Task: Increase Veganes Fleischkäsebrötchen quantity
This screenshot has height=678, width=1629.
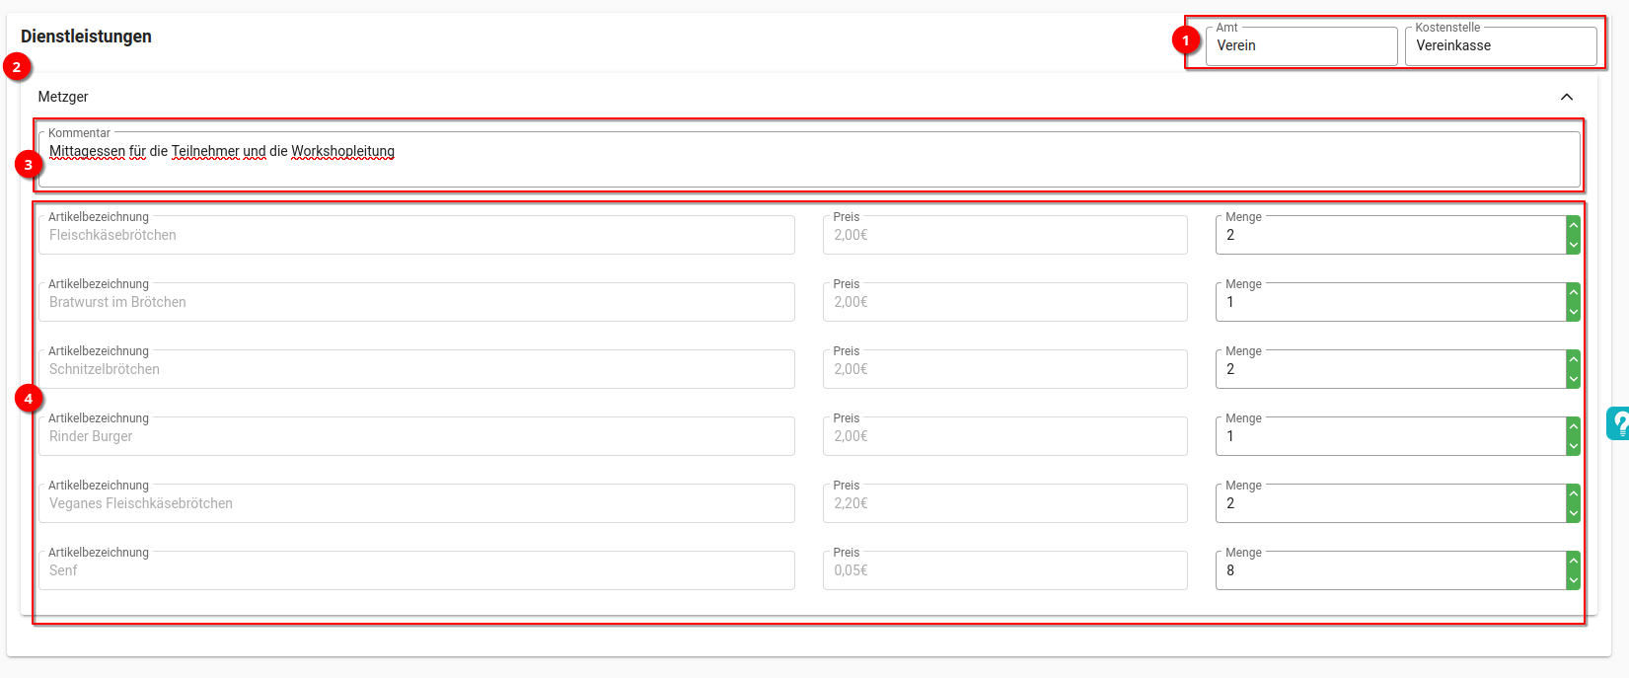Action: pyautogui.click(x=1573, y=494)
